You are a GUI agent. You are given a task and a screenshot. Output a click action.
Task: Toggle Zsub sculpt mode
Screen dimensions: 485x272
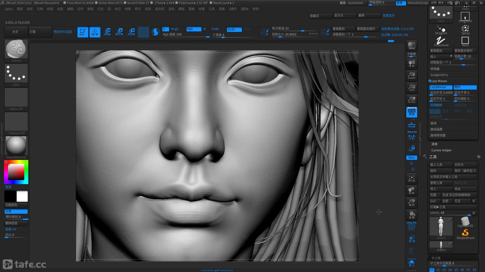click(234, 29)
